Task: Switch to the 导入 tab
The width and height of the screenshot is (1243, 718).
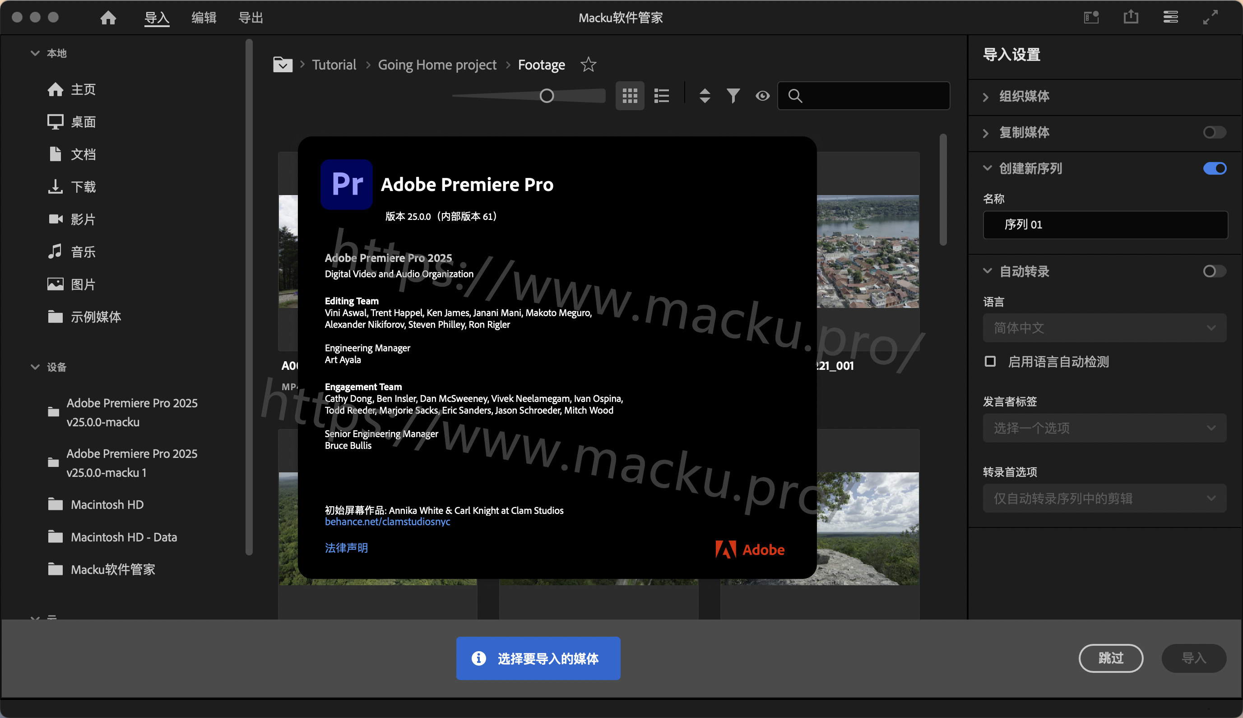Action: (157, 18)
